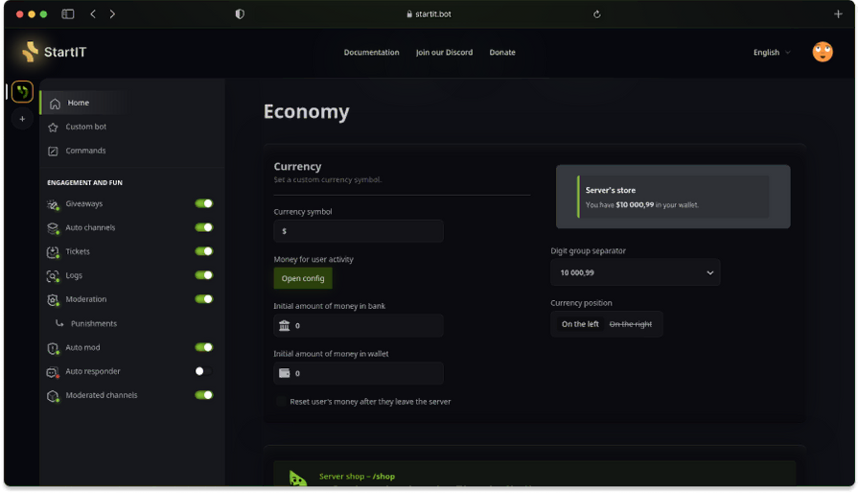The image size is (859, 493).
Task: Click the Donate link
Action: [x=502, y=53]
